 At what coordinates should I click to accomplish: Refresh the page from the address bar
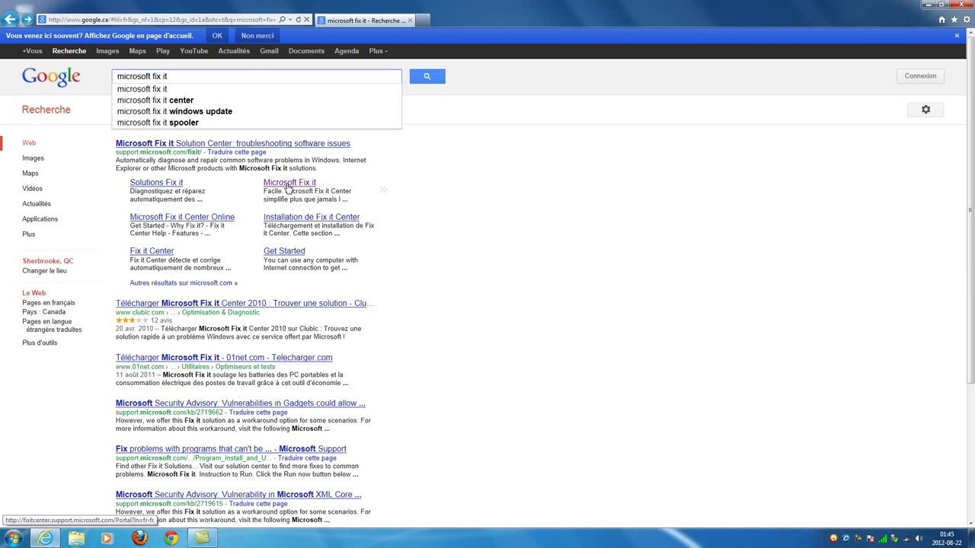pos(298,20)
